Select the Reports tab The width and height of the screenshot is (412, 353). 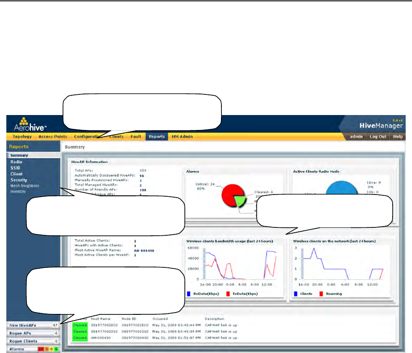(x=157, y=137)
